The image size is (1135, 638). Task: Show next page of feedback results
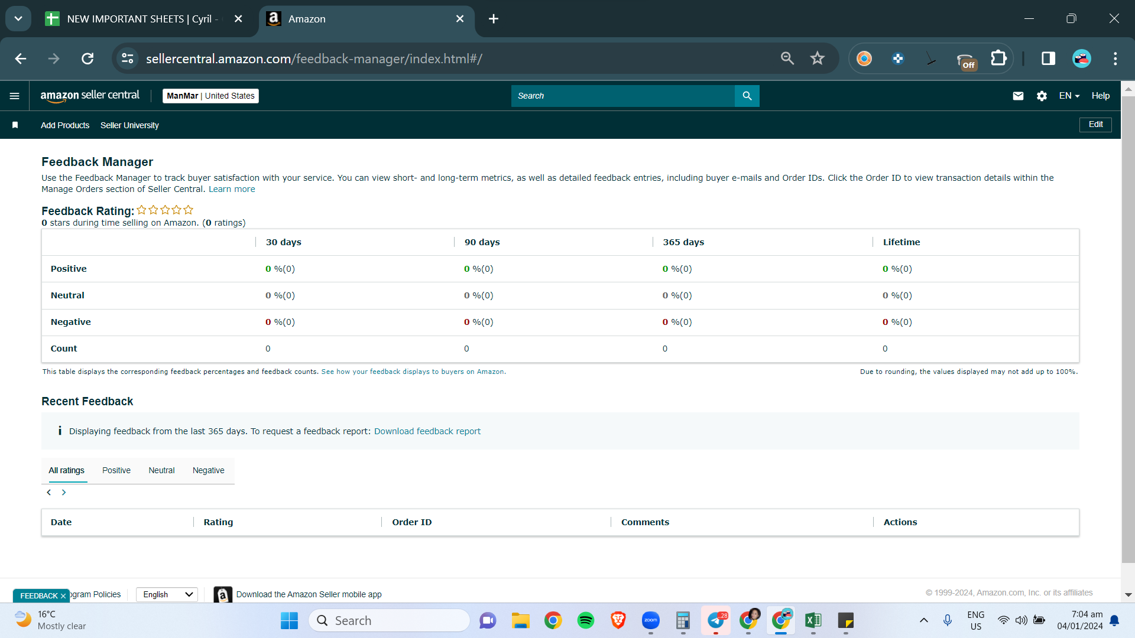[x=64, y=493]
